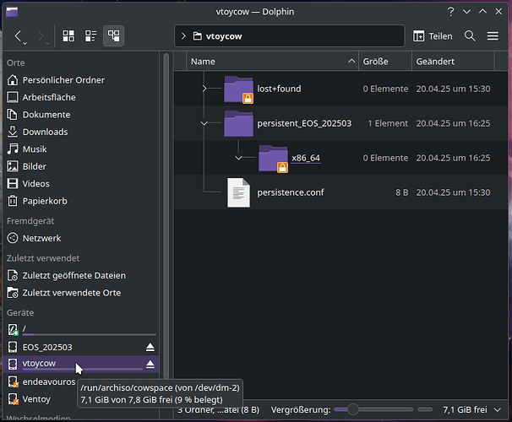The height and width of the screenshot is (422, 512).
Task: Click the free space capacity bar
Action: point(425,409)
